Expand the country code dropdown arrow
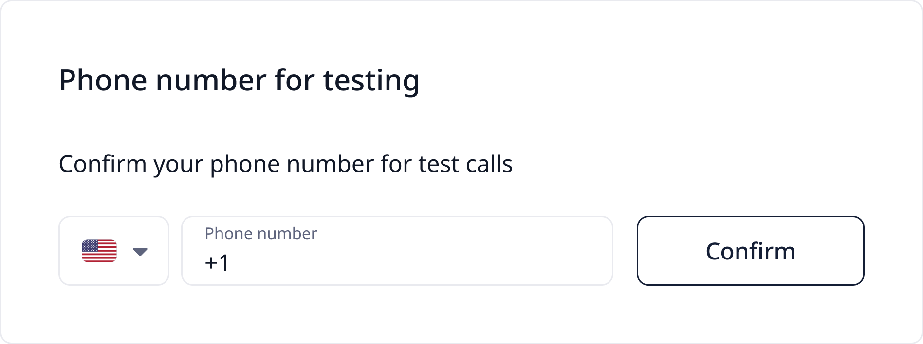The height and width of the screenshot is (344, 923). (140, 251)
